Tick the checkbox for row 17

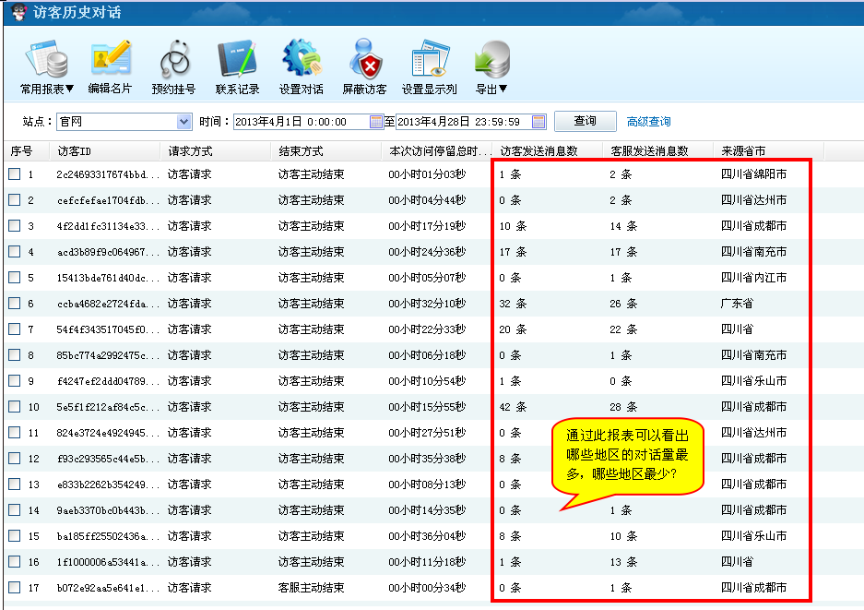pos(15,588)
